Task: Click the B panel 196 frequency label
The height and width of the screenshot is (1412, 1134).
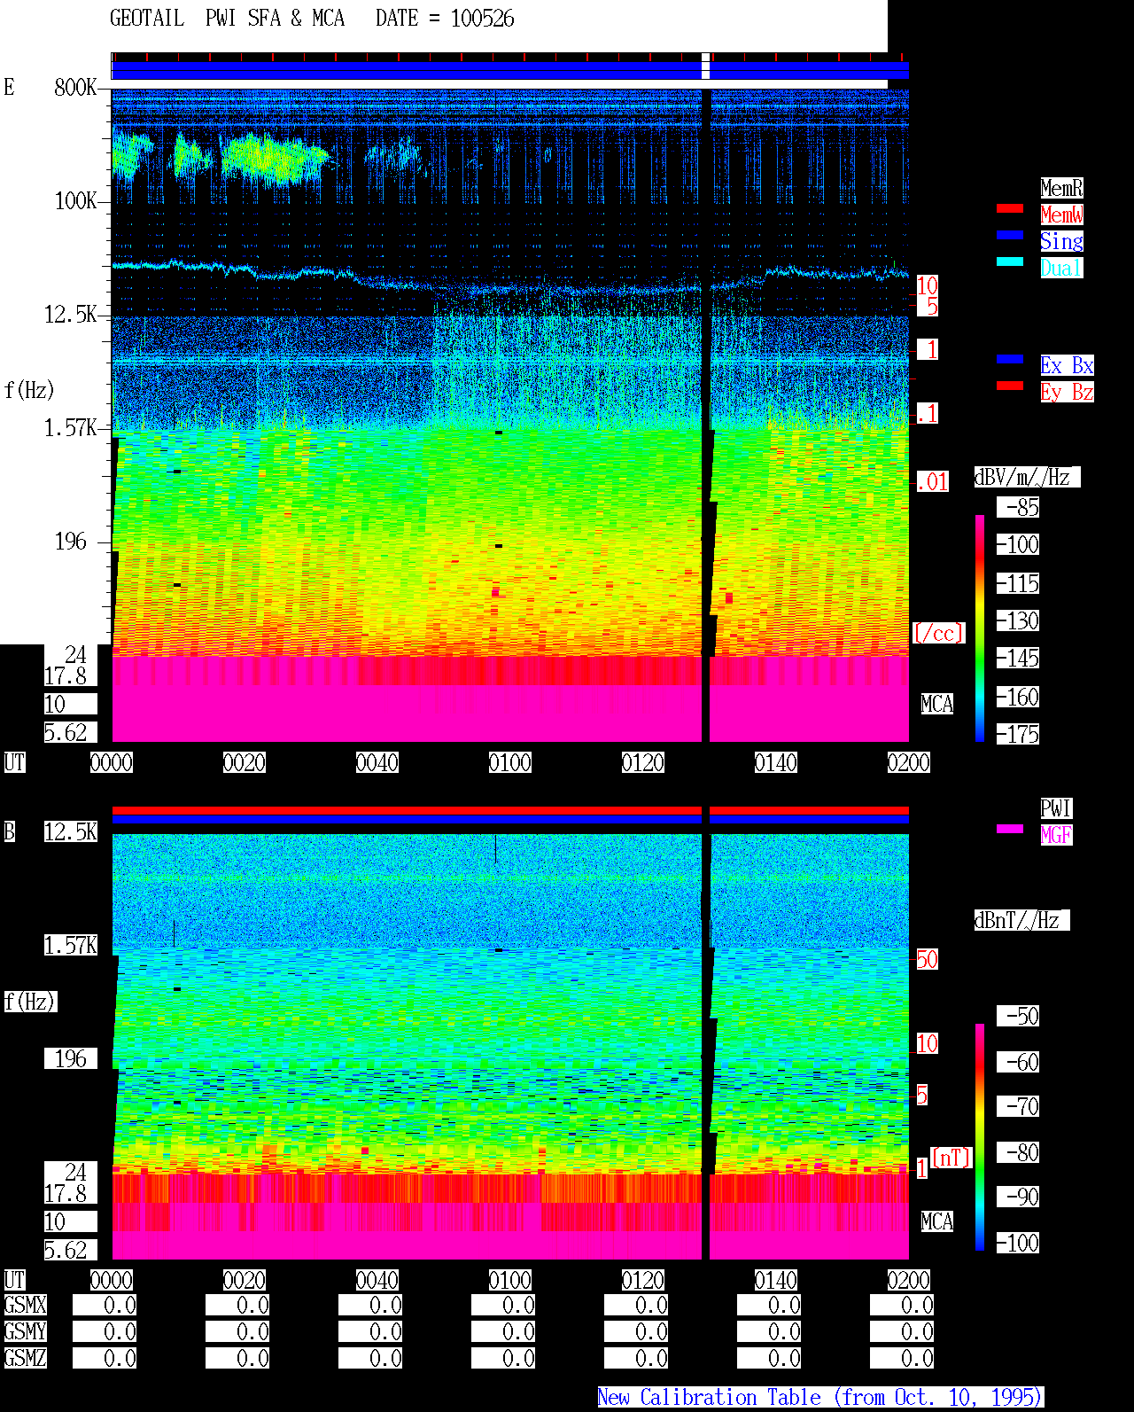Action: point(71,1059)
